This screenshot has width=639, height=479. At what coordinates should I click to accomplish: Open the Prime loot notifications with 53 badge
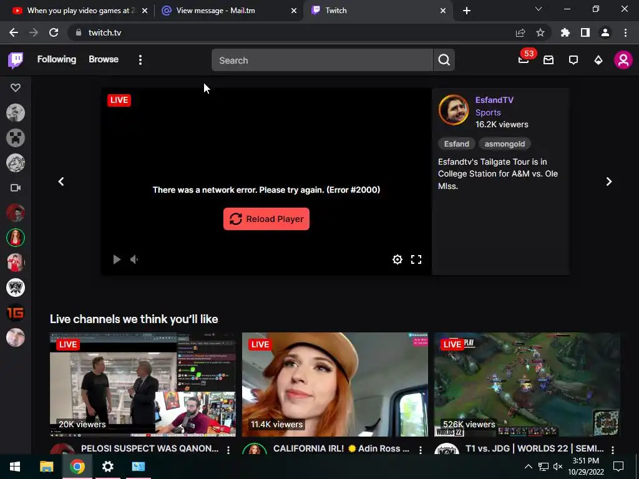(524, 60)
